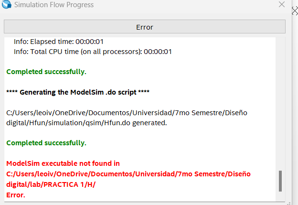Click the partially visible icon right of the dialog
Image resolution: width=298 pixels, height=205 pixels.
pyautogui.click(x=295, y=11)
